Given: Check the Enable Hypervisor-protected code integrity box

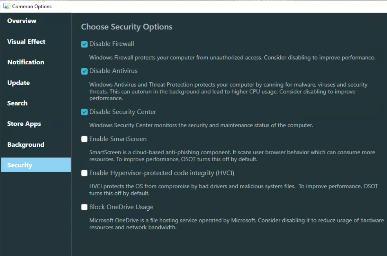Looking at the screenshot, I should pos(84,173).
